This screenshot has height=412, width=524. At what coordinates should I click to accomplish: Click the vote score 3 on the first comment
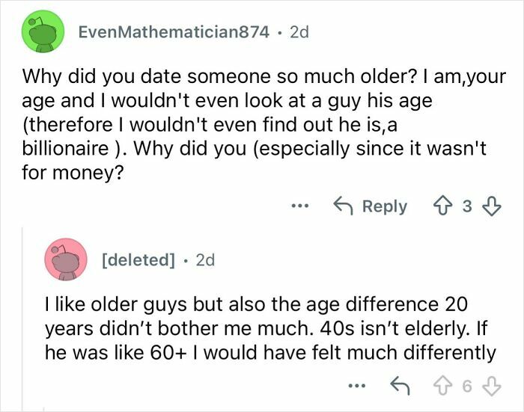pyautogui.click(x=466, y=206)
